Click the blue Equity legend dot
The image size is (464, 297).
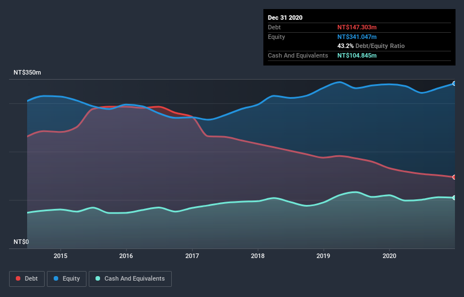[x=55, y=278]
